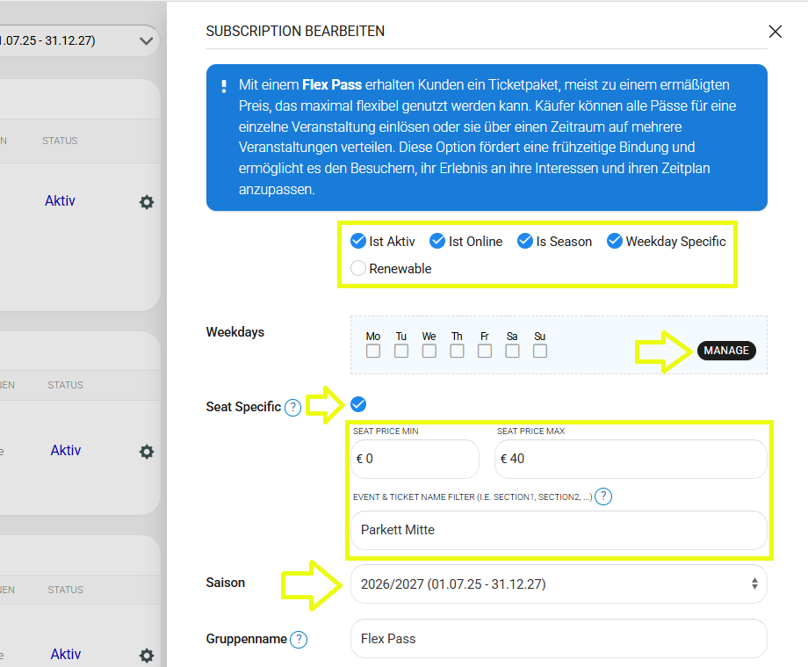Tick the Mo weekday checkbox
This screenshot has height=667, width=808.
(373, 352)
